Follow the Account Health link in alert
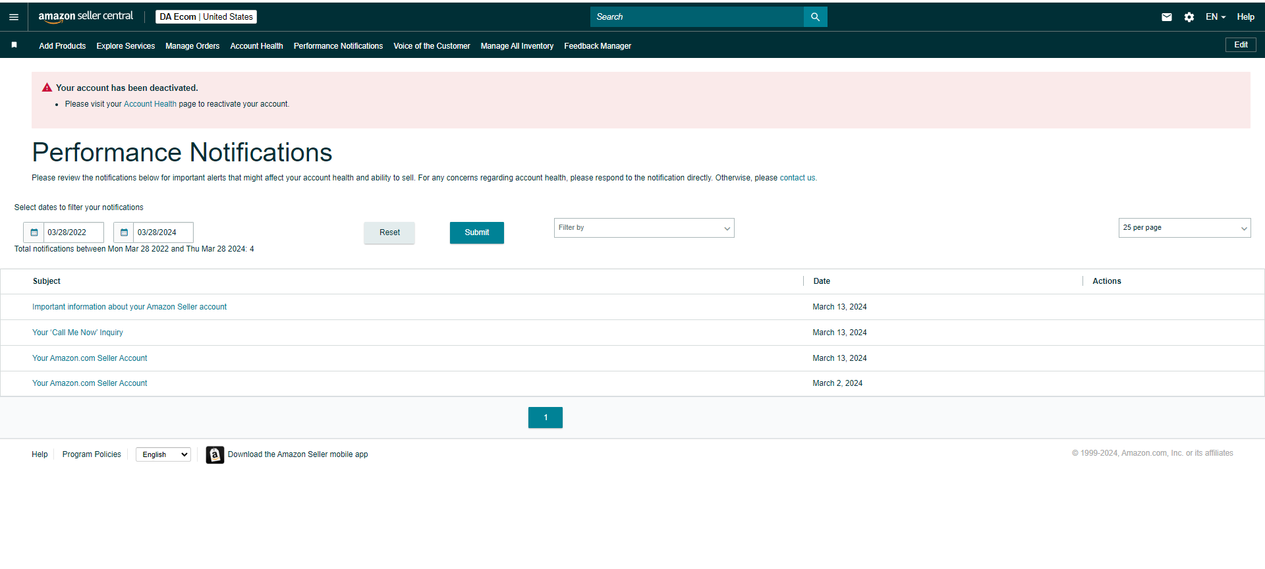1265x569 pixels. [x=150, y=104]
